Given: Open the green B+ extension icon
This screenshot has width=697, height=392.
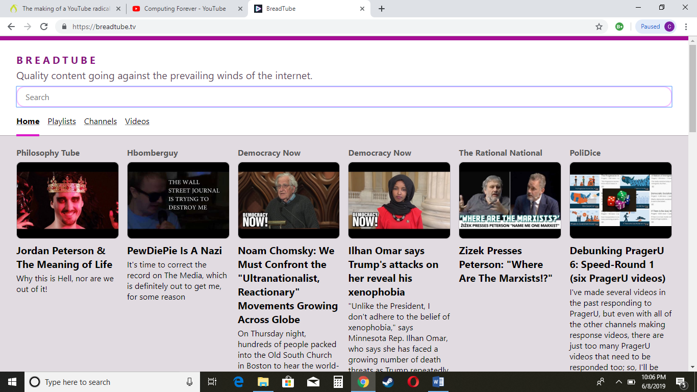Looking at the screenshot, I should click(619, 27).
